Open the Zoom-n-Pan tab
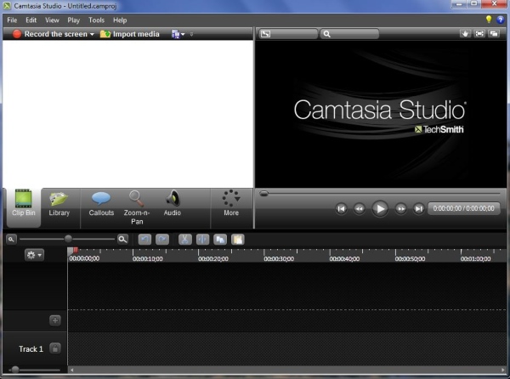The height and width of the screenshot is (379, 510). pos(137,207)
